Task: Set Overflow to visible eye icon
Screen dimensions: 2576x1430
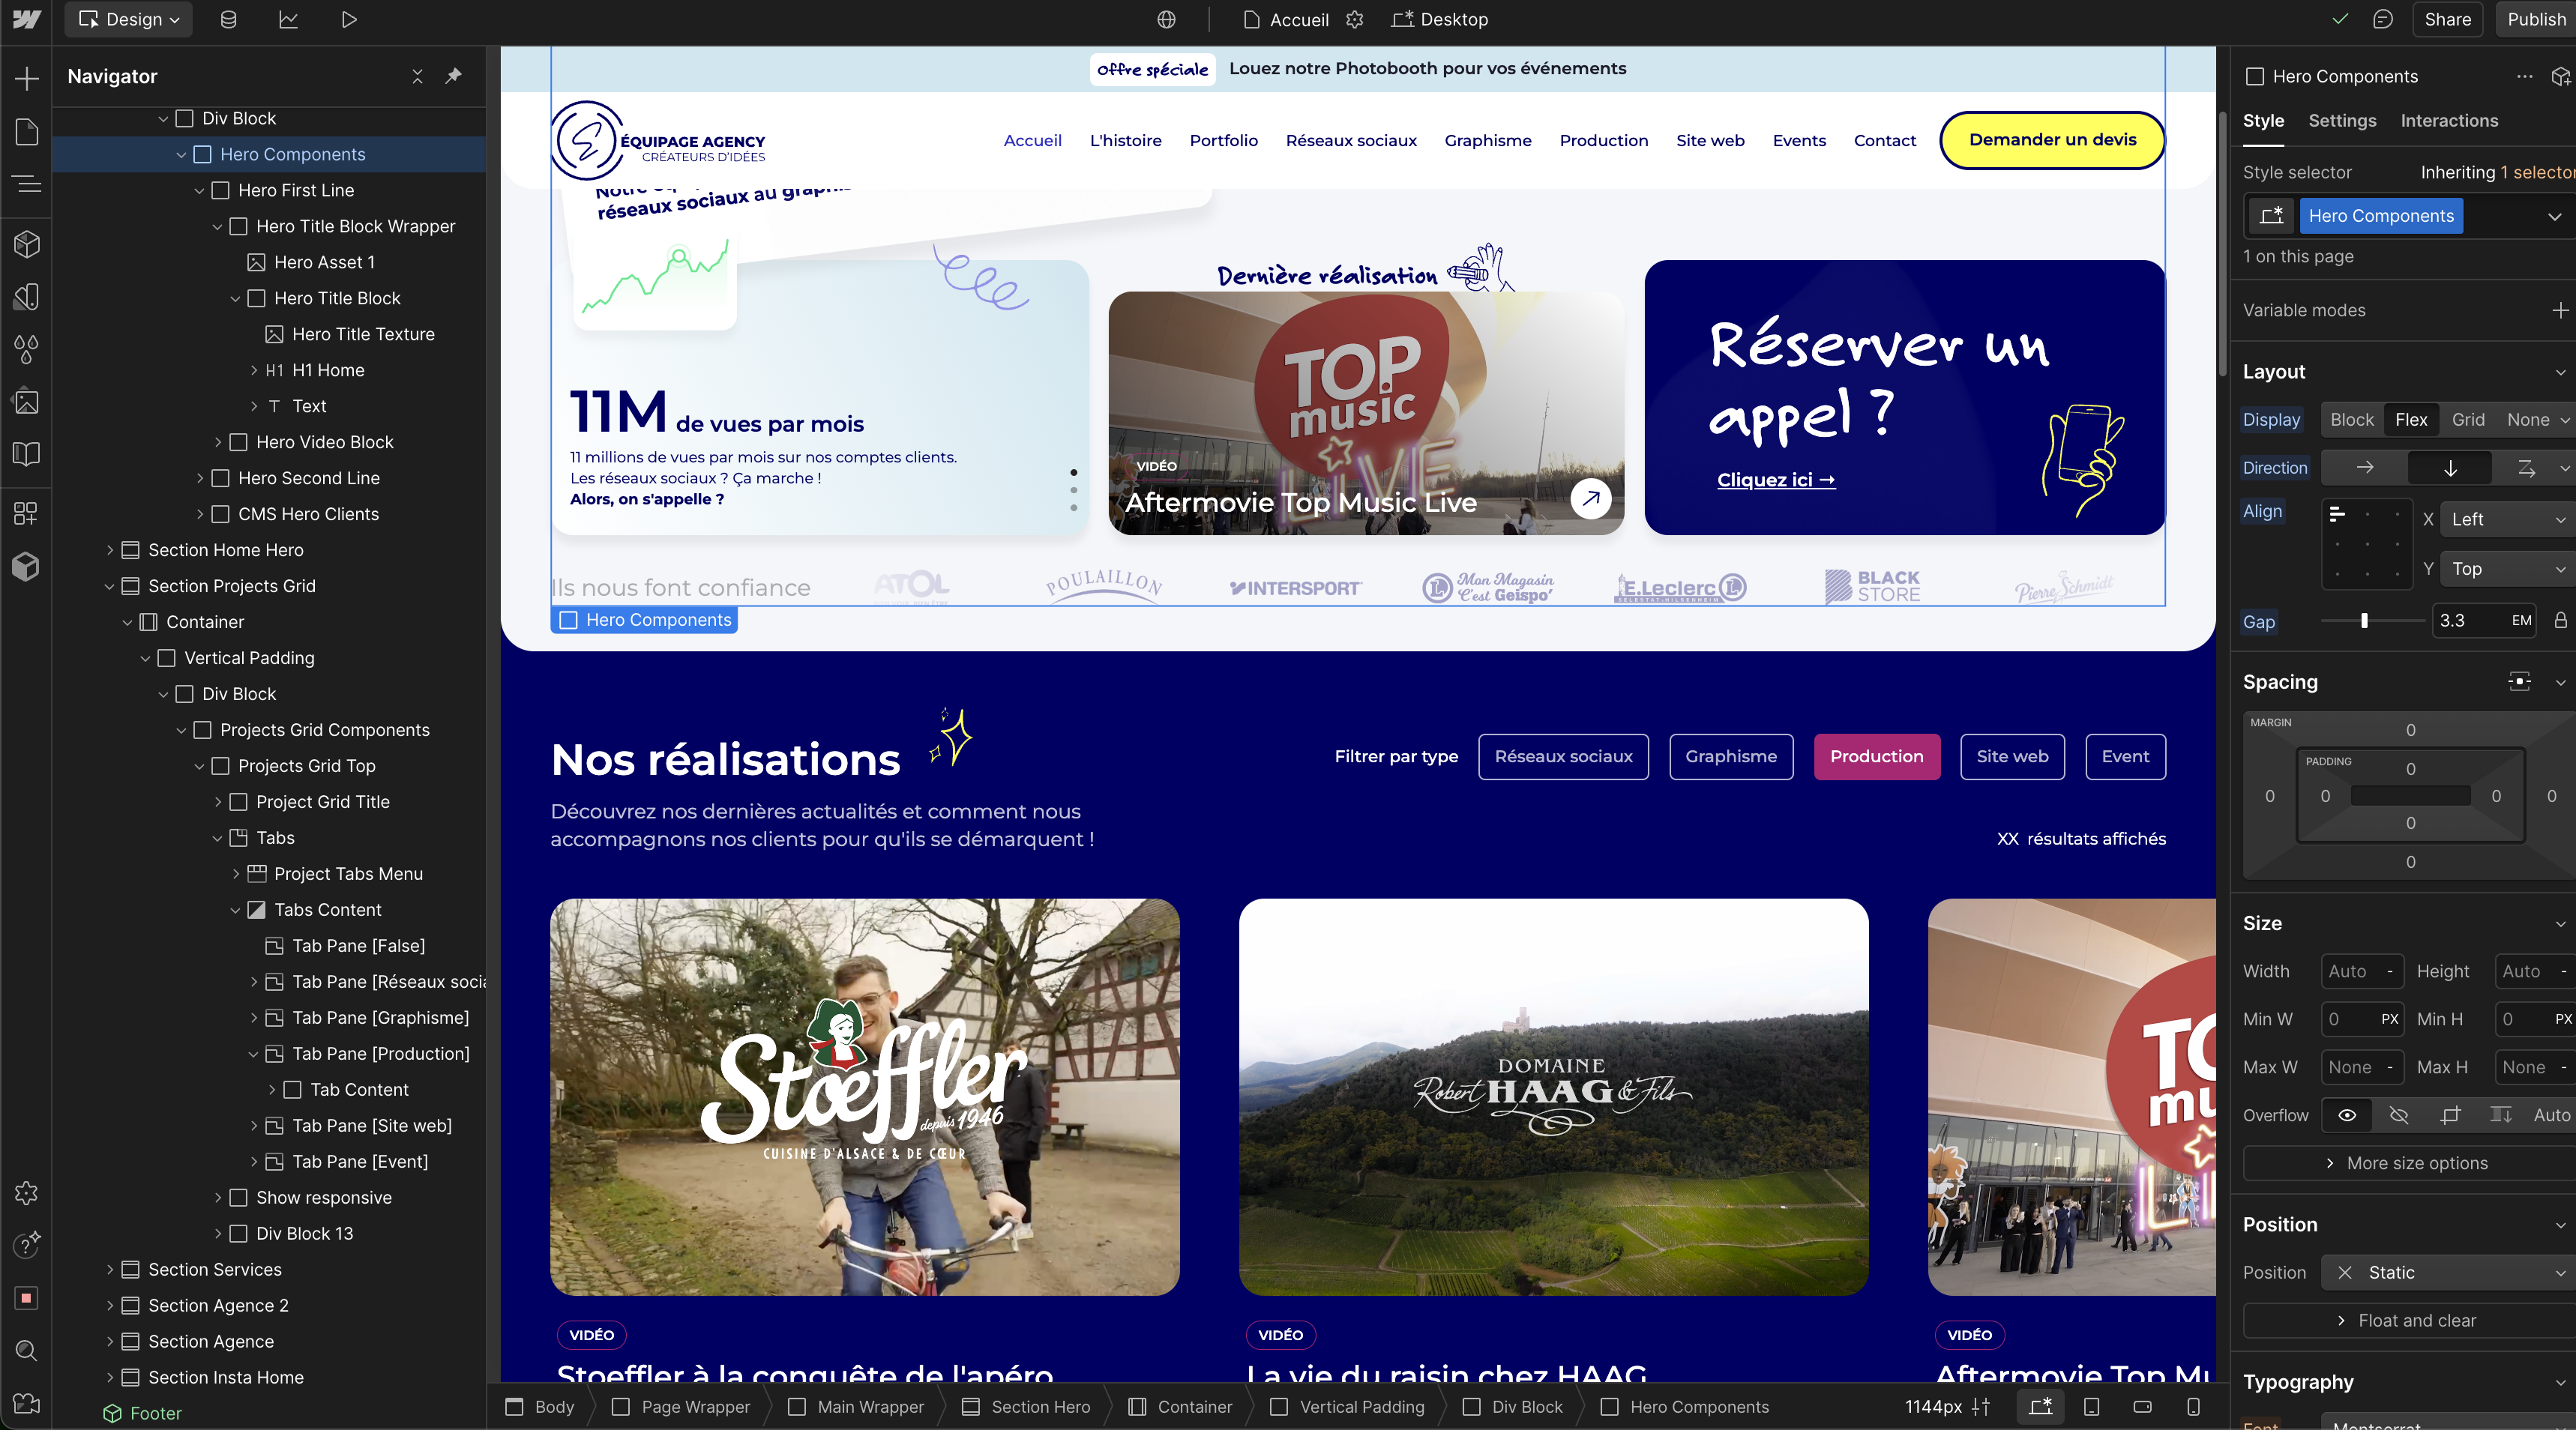Action: (2347, 1115)
